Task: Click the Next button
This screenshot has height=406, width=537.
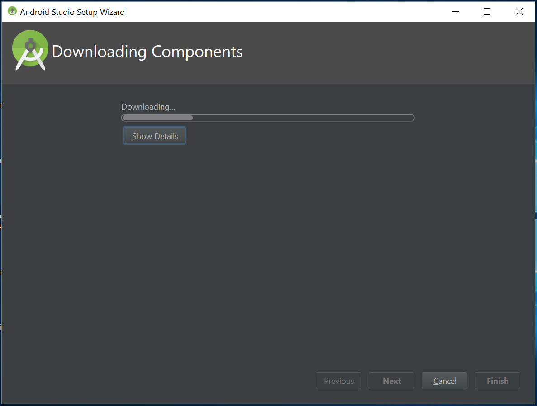Action: pos(391,381)
